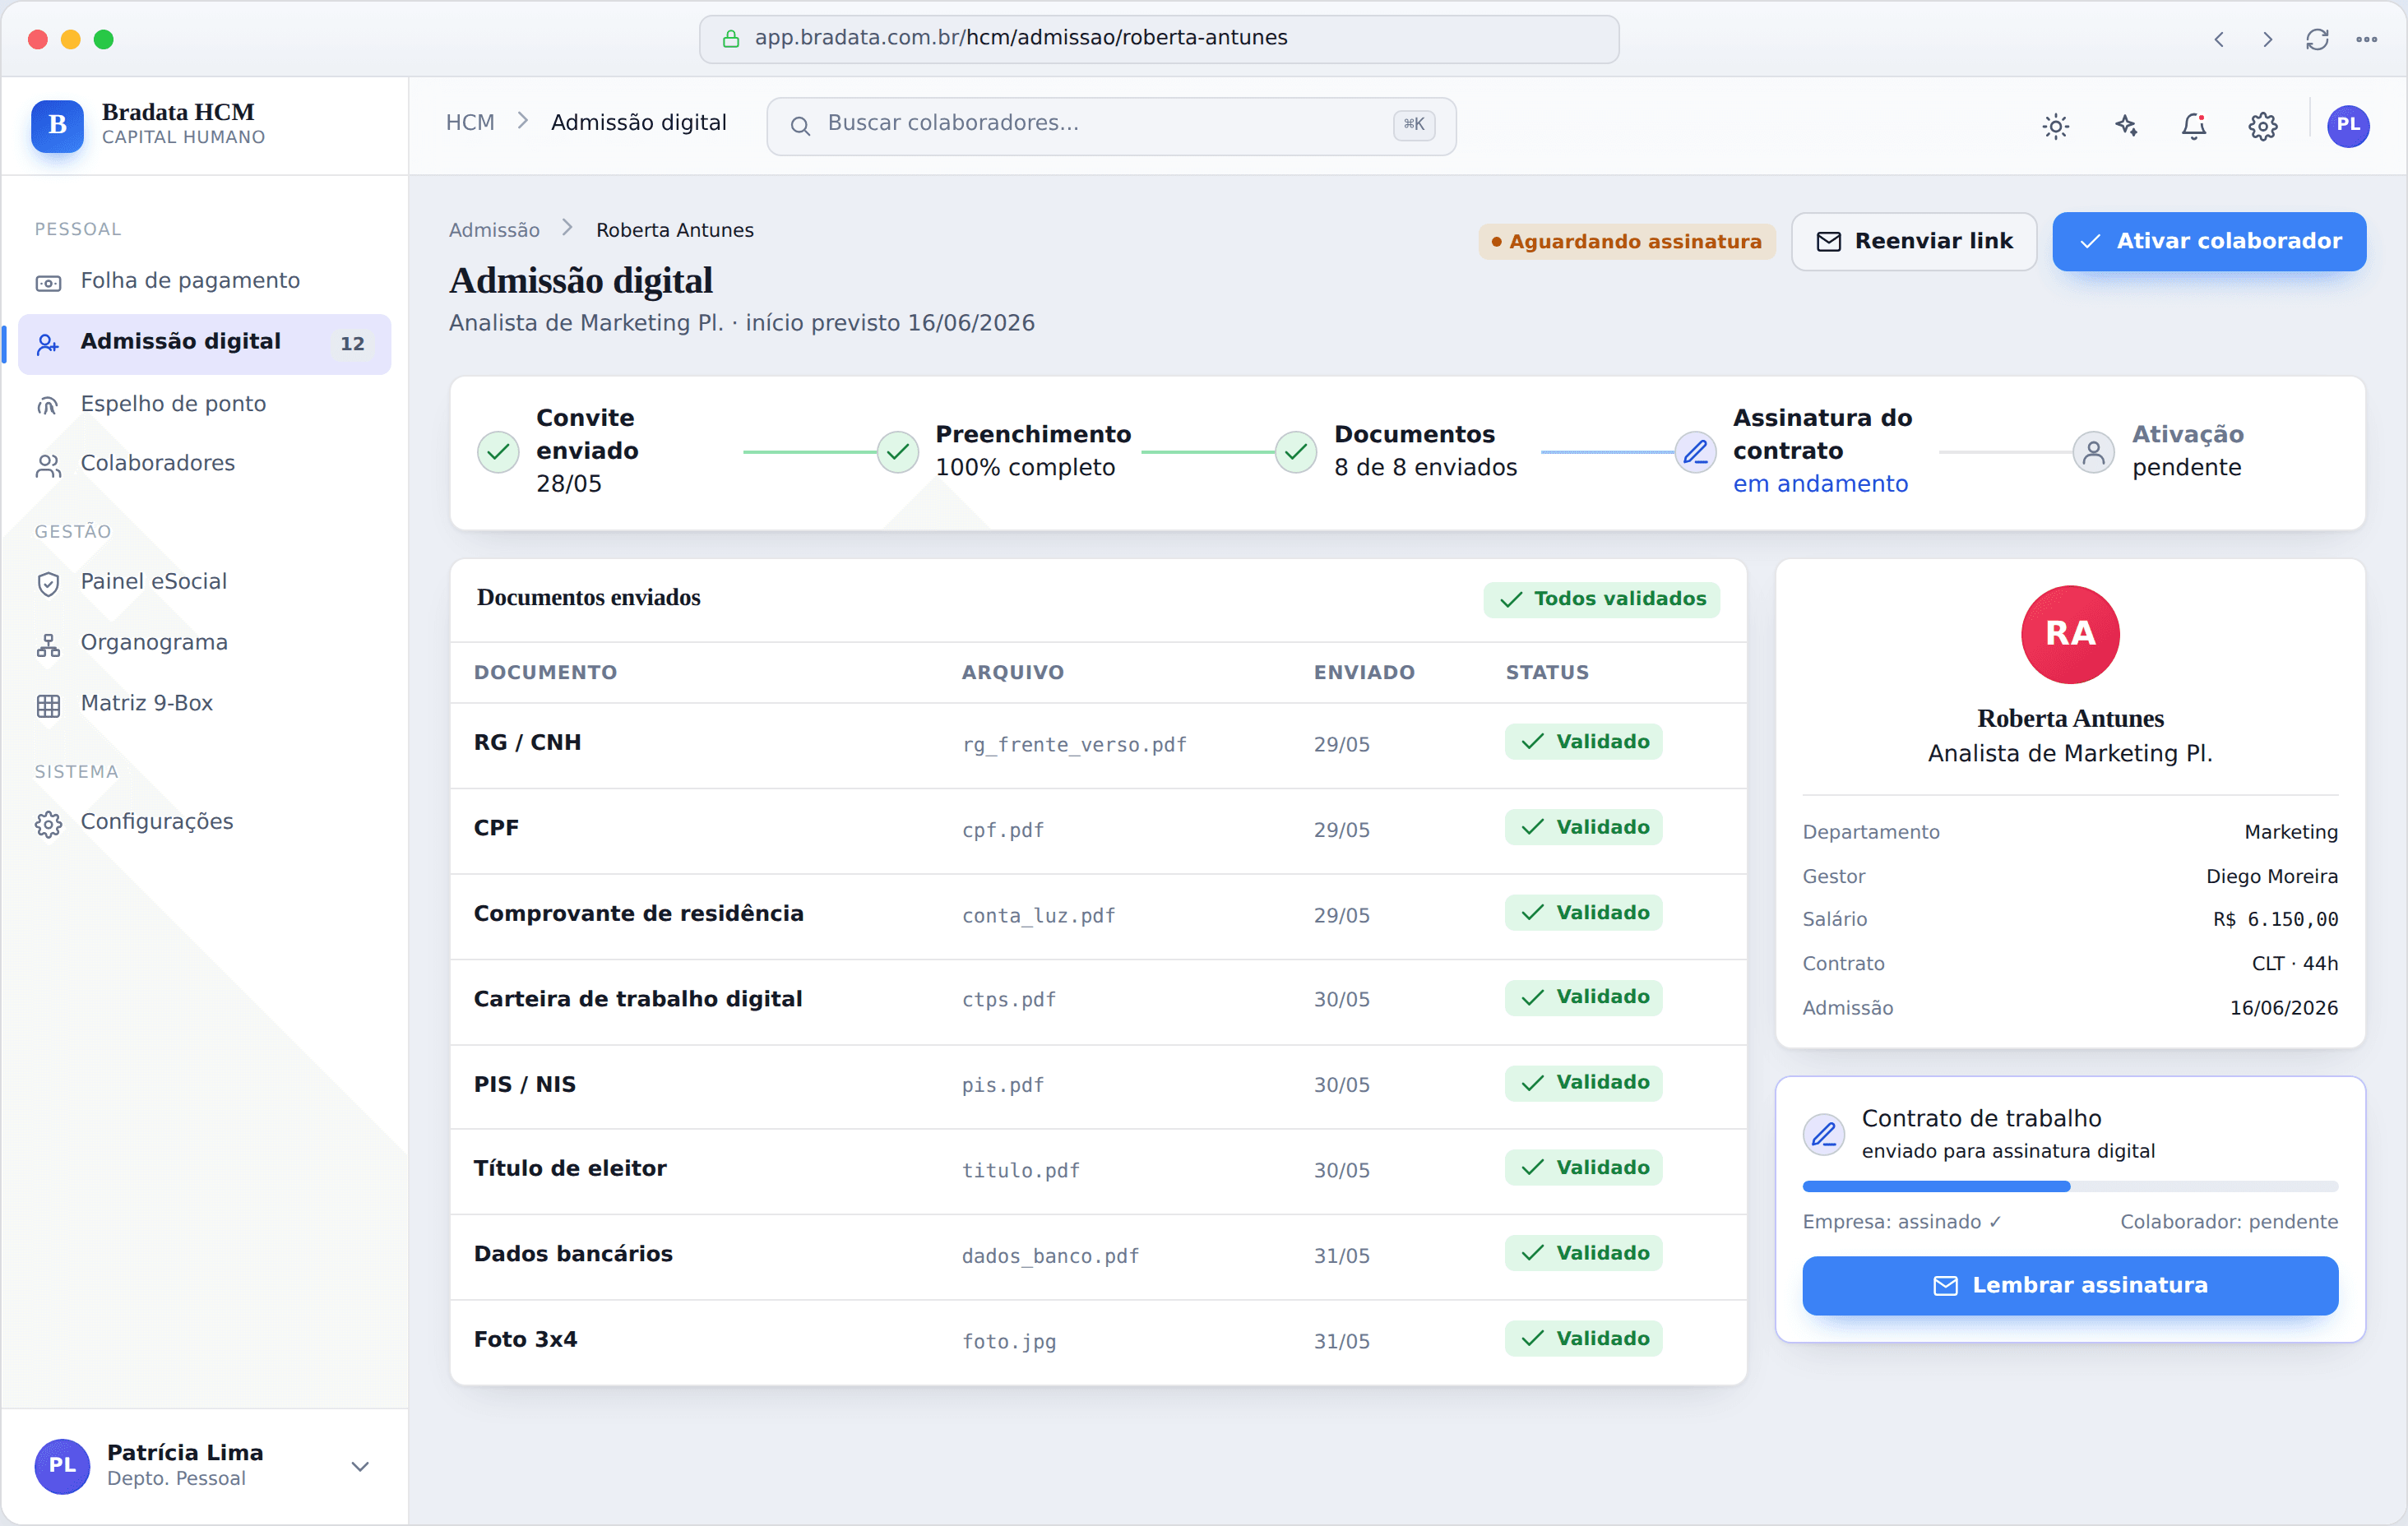The height and width of the screenshot is (1526, 2408).
Task: Click the contract signature progress bar
Action: coord(2069,1186)
